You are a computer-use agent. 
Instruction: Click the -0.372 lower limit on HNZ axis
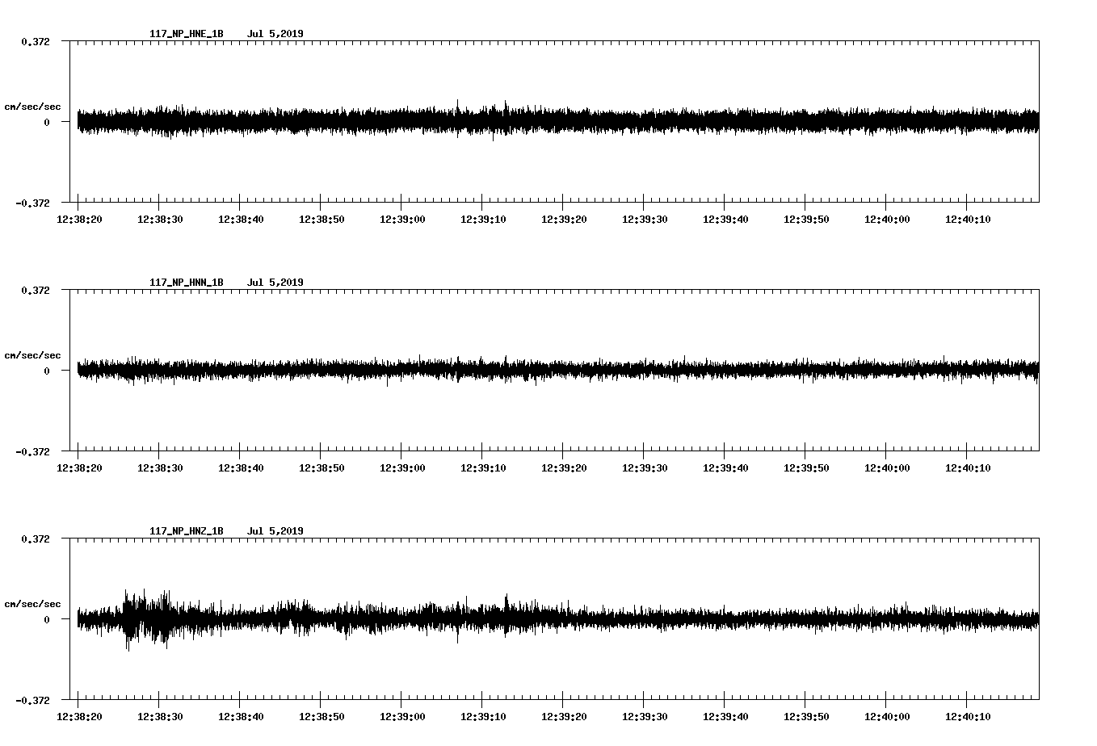[x=32, y=701]
